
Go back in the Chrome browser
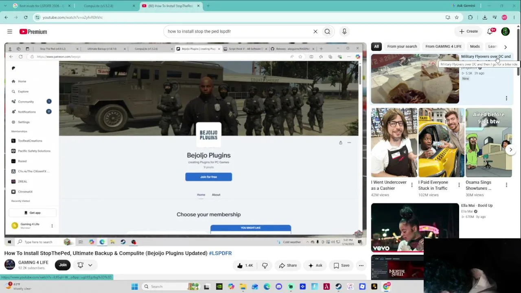(x=6, y=17)
